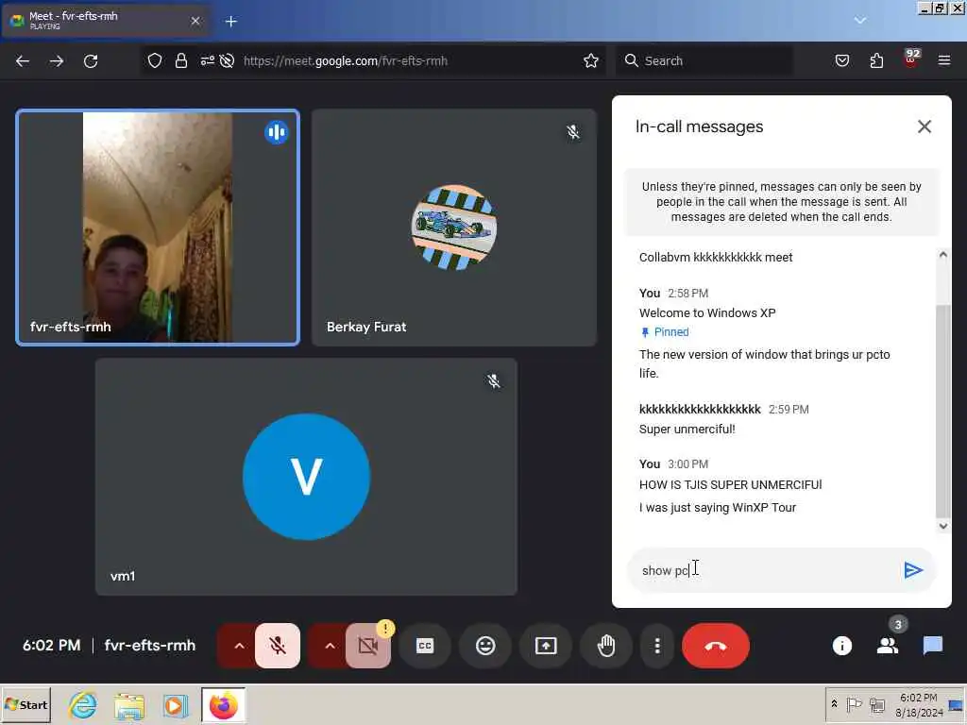Click the chat messages scrollbar thumb
Image resolution: width=967 pixels, height=725 pixels.
943,410
